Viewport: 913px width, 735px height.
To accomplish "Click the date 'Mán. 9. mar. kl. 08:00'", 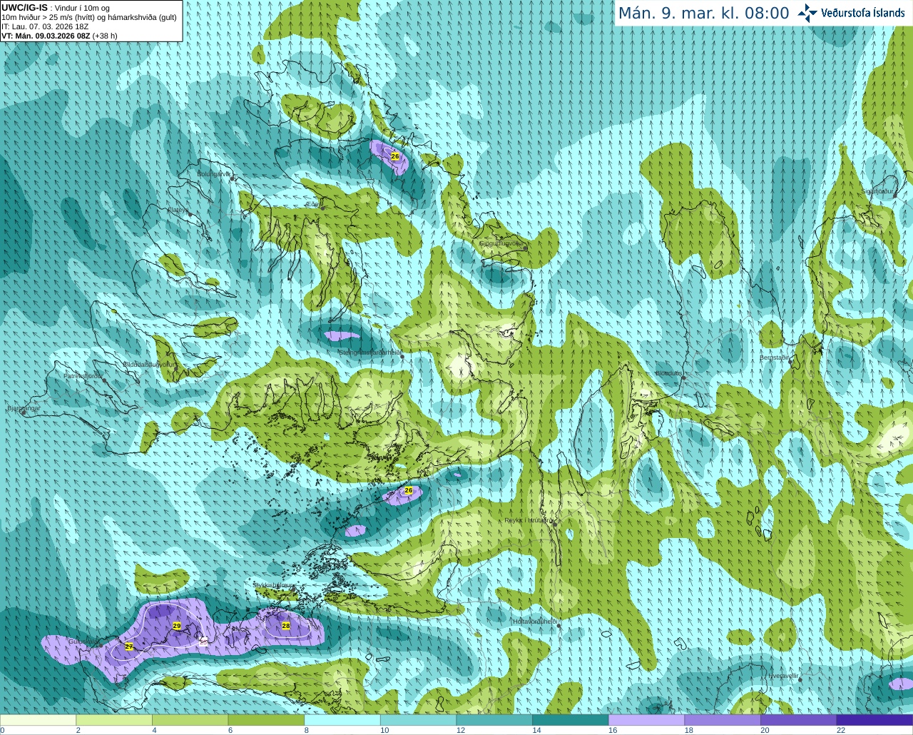I will point(703,14).
